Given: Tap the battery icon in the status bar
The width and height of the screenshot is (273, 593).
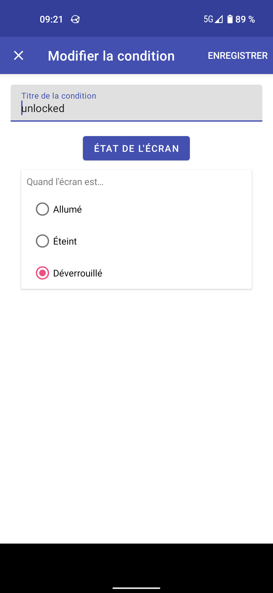Looking at the screenshot, I should tap(230, 19).
